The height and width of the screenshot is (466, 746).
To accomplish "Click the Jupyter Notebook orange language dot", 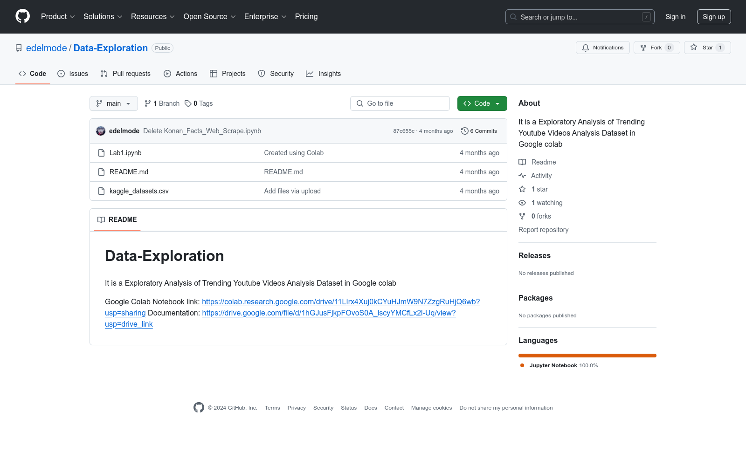I will point(522,365).
